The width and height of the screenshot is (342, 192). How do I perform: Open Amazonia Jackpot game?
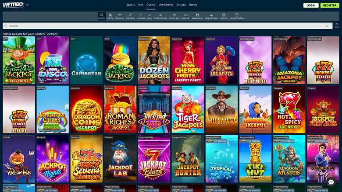[x=289, y=60]
